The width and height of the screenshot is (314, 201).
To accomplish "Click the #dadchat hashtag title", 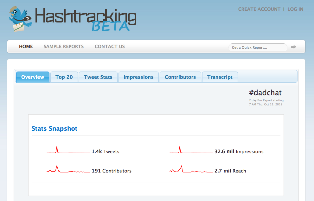I will tap(265, 93).
